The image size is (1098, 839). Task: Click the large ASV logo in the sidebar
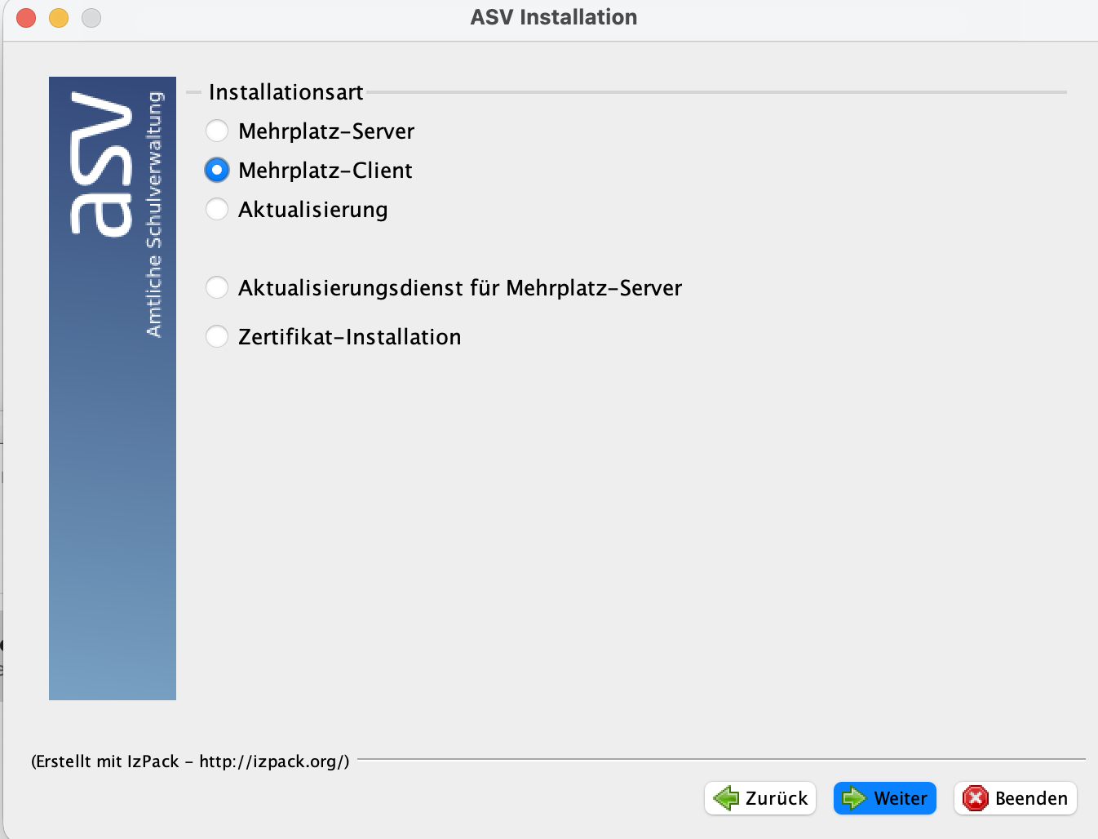pos(101,164)
